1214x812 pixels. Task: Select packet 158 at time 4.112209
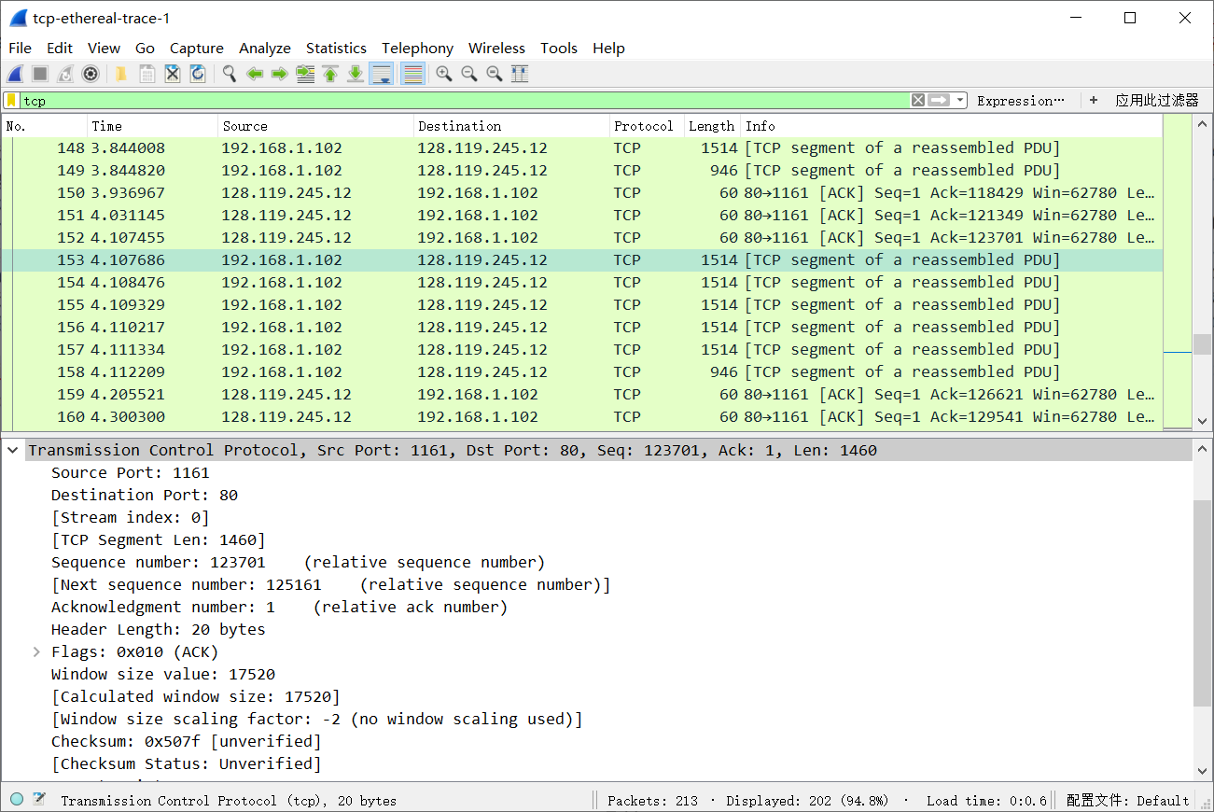[582, 371]
